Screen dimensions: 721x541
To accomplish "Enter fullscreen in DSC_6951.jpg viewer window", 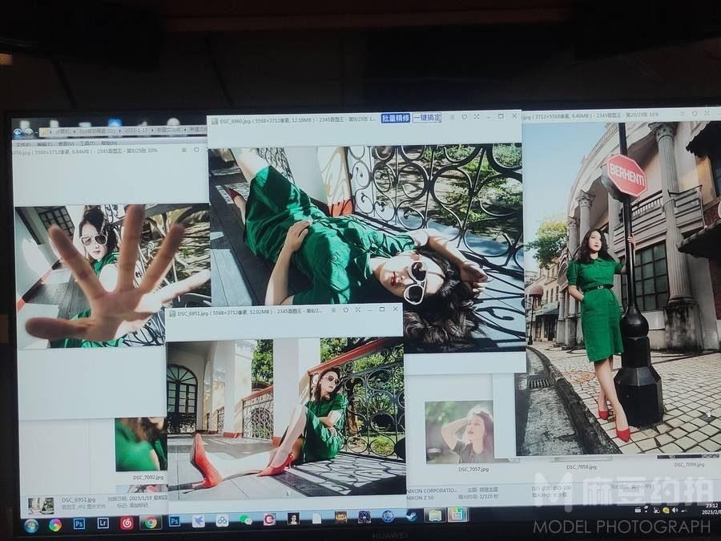I will pyautogui.click(x=357, y=310).
